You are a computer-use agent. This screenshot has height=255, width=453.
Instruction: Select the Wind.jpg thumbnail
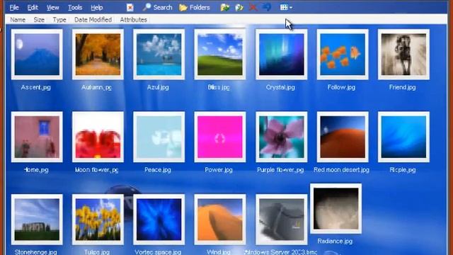(220, 220)
